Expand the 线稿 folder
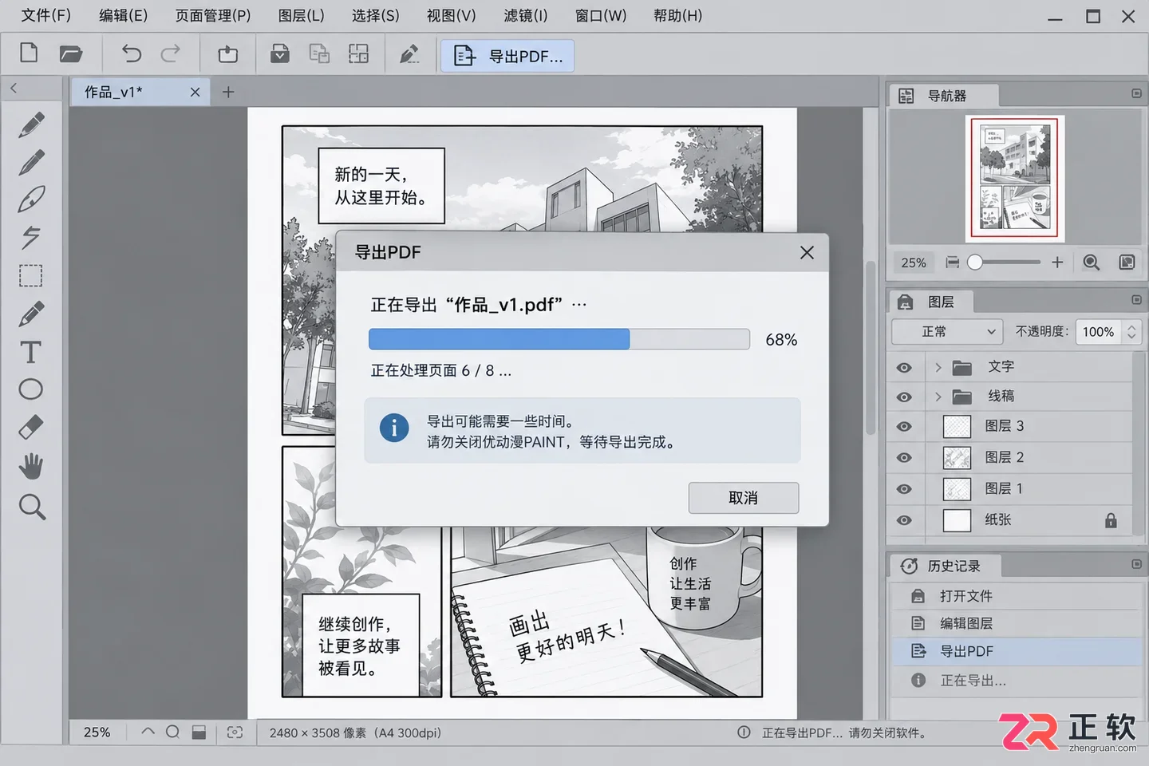The height and width of the screenshot is (766, 1149). click(938, 397)
